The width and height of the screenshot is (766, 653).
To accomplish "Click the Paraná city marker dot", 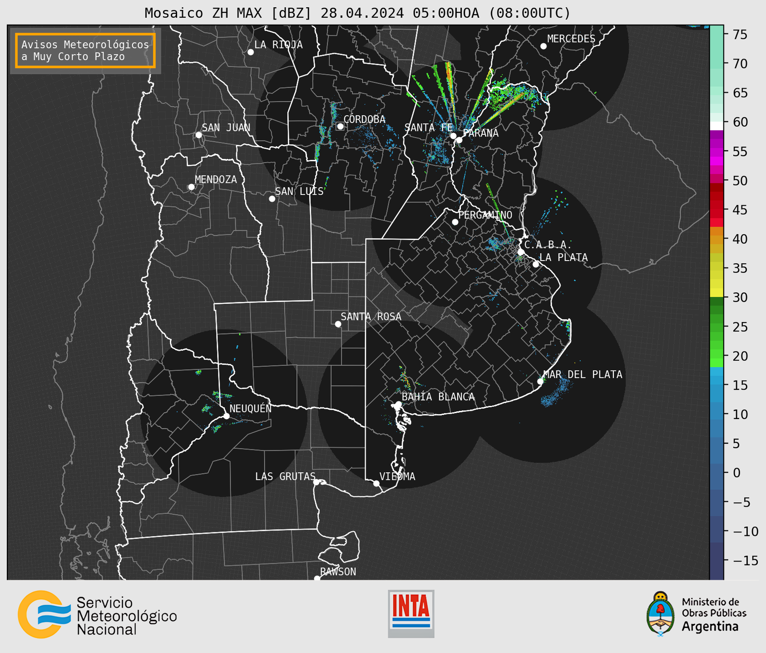I will pos(459,140).
